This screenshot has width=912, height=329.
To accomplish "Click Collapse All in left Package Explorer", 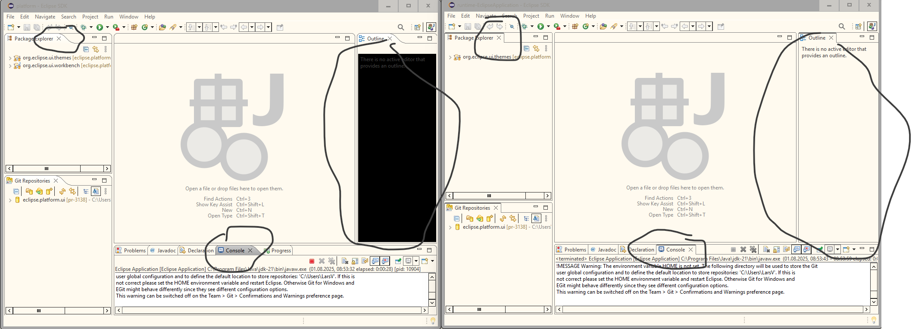I will (86, 49).
